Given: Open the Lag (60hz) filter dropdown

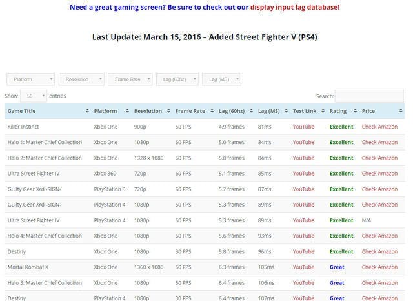Looking at the screenshot, I should [177, 79].
